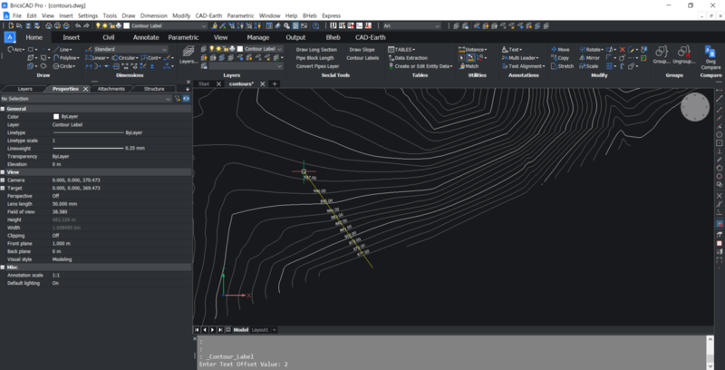
Task: Click the Draw Long Section button
Action: 316,49
